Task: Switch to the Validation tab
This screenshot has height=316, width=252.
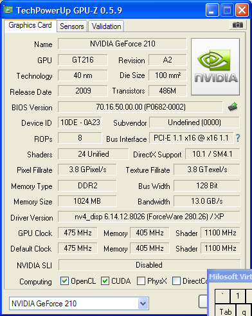Action: pos(106,26)
